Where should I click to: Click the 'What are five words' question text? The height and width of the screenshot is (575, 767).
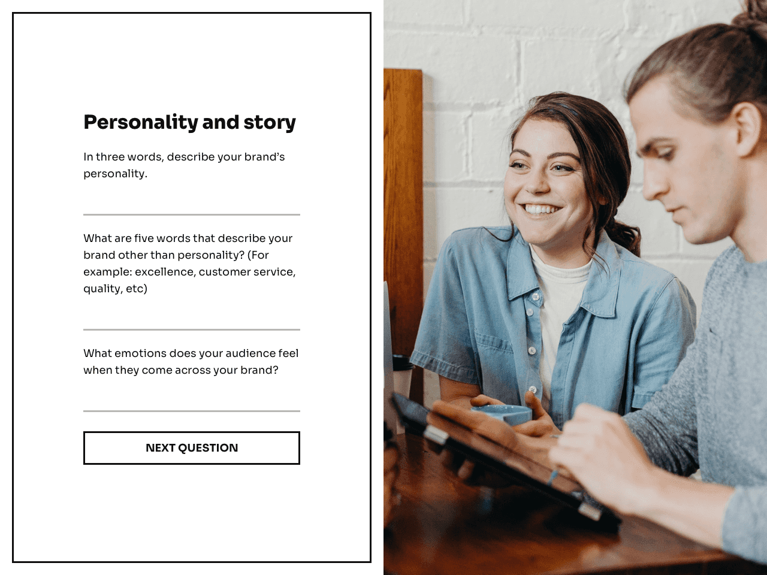coord(189,264)
